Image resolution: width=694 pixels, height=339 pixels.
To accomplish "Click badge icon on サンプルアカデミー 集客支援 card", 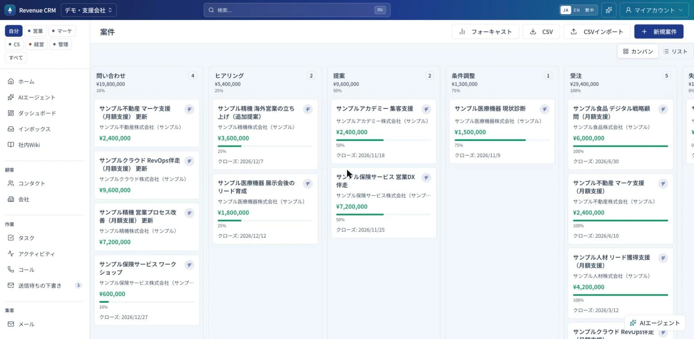I will click(x=426, y=109).
